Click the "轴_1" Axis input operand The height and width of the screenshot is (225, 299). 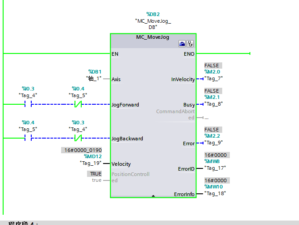[94, 78]
